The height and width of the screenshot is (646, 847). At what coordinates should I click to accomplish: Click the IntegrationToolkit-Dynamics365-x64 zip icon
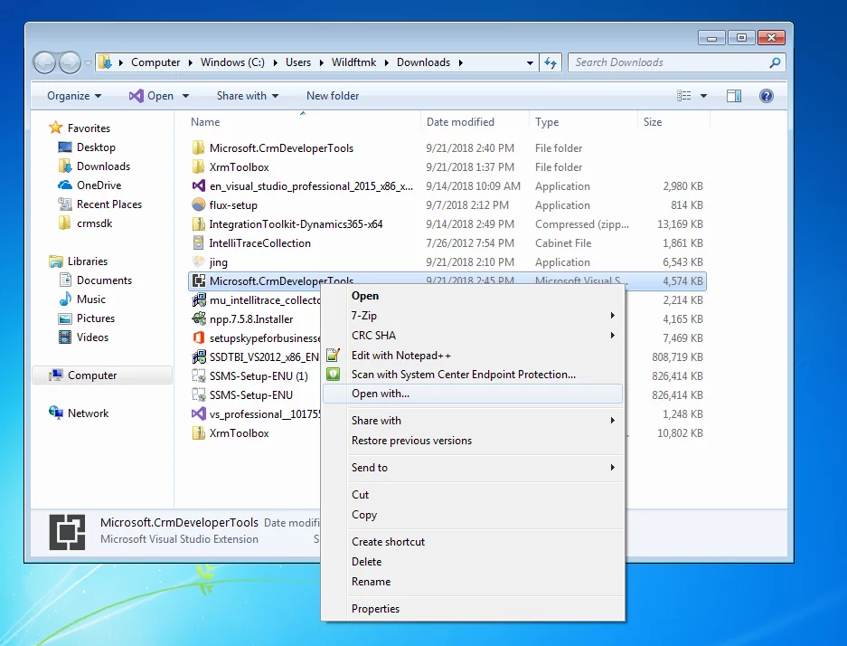(x=199, y=223)
